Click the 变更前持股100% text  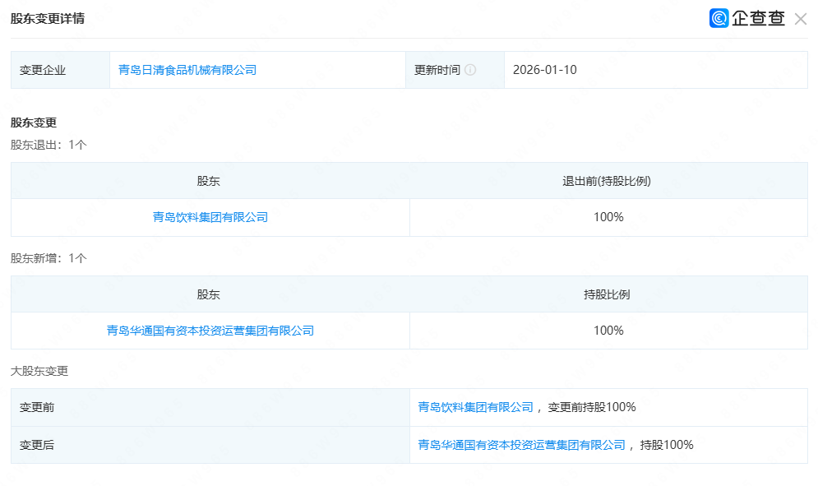click(x=592, y=407)
